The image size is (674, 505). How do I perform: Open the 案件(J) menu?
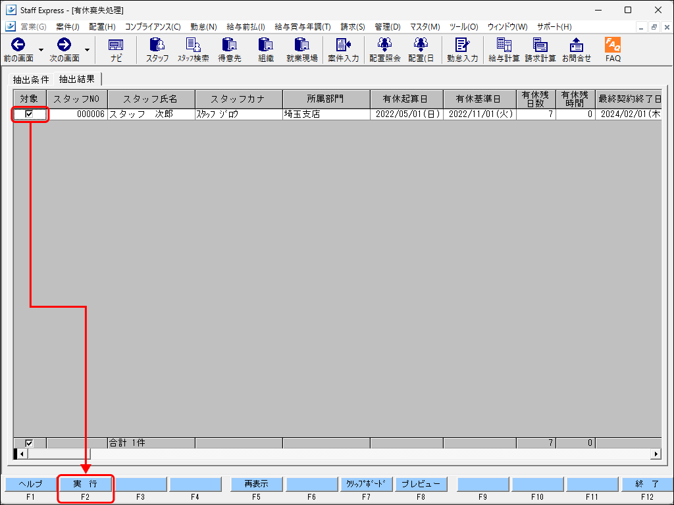tap(68, 26)
